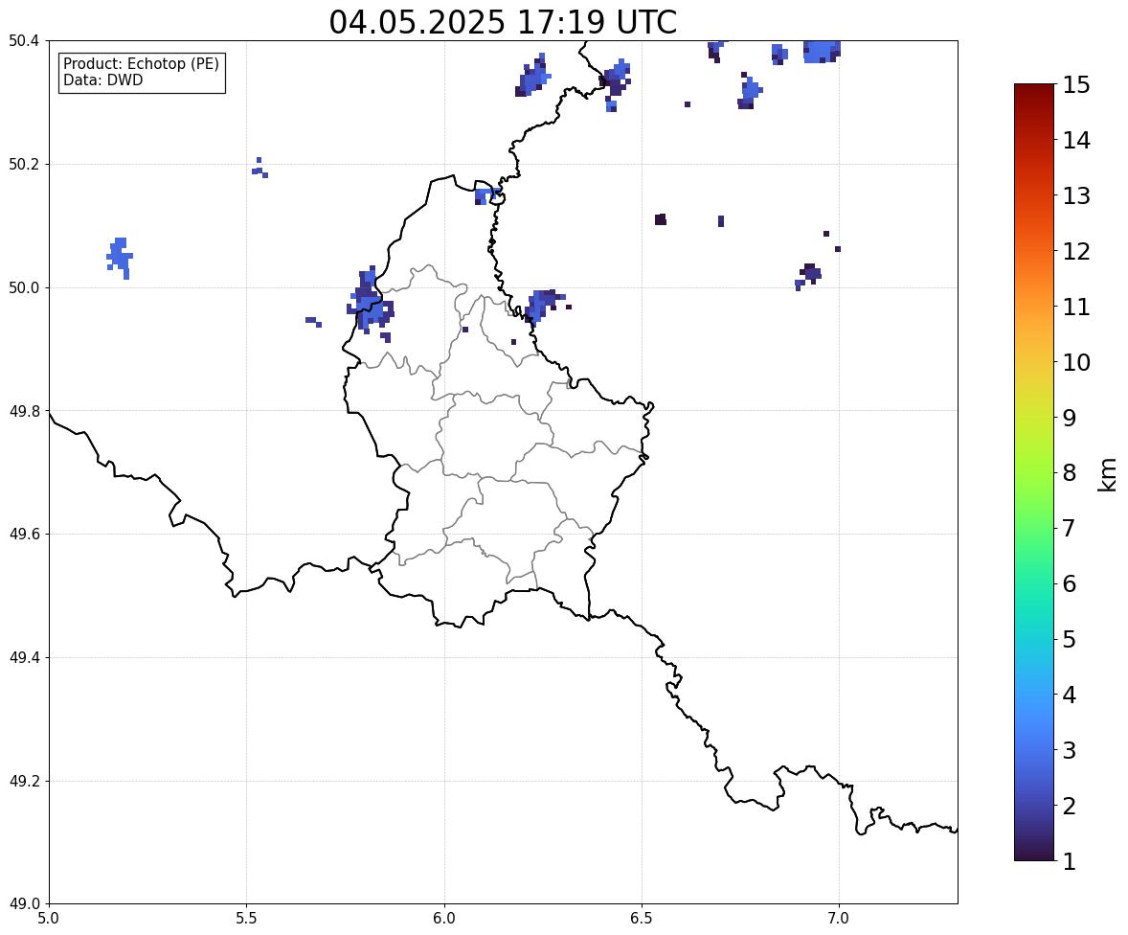
Task: Click the colorbar tick label 8
Action: [x=1070, y=473]
